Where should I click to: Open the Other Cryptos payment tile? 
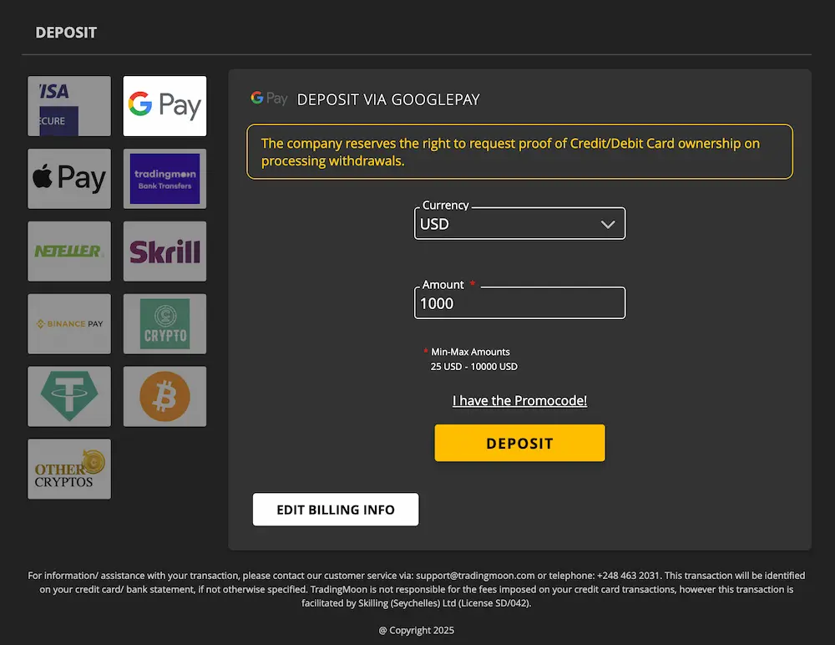(69, 469)
